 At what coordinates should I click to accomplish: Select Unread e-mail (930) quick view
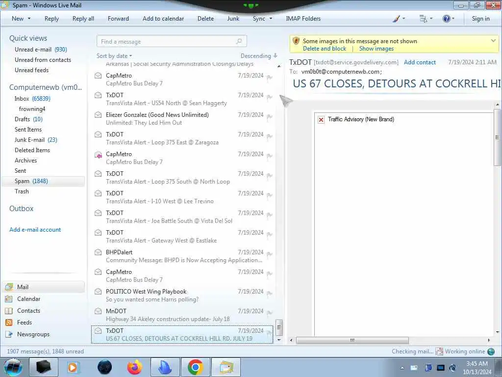click(x=41, y=50)
